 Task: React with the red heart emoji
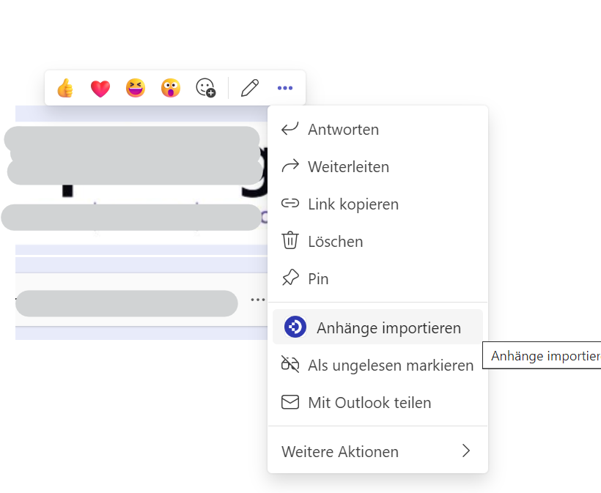(100, 89)
